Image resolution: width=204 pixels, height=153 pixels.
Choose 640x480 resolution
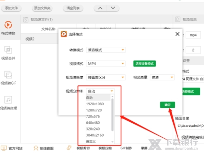[98, 123]
